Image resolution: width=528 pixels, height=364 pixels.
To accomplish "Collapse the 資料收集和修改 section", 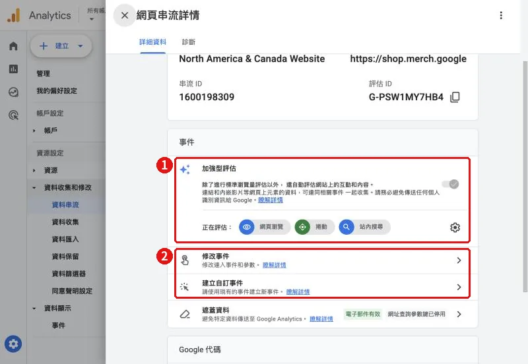I will [34, 188].
